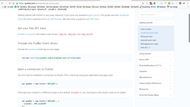Click the green square extension icon

pyautogui.click(x=169, y=3)
